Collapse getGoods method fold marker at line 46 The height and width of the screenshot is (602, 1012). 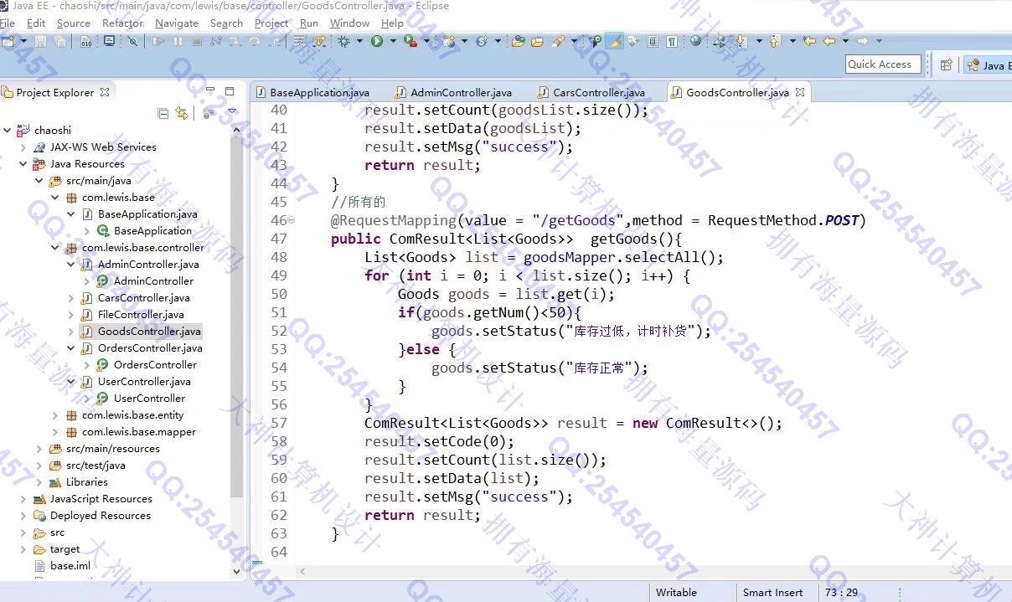(292, 220)
